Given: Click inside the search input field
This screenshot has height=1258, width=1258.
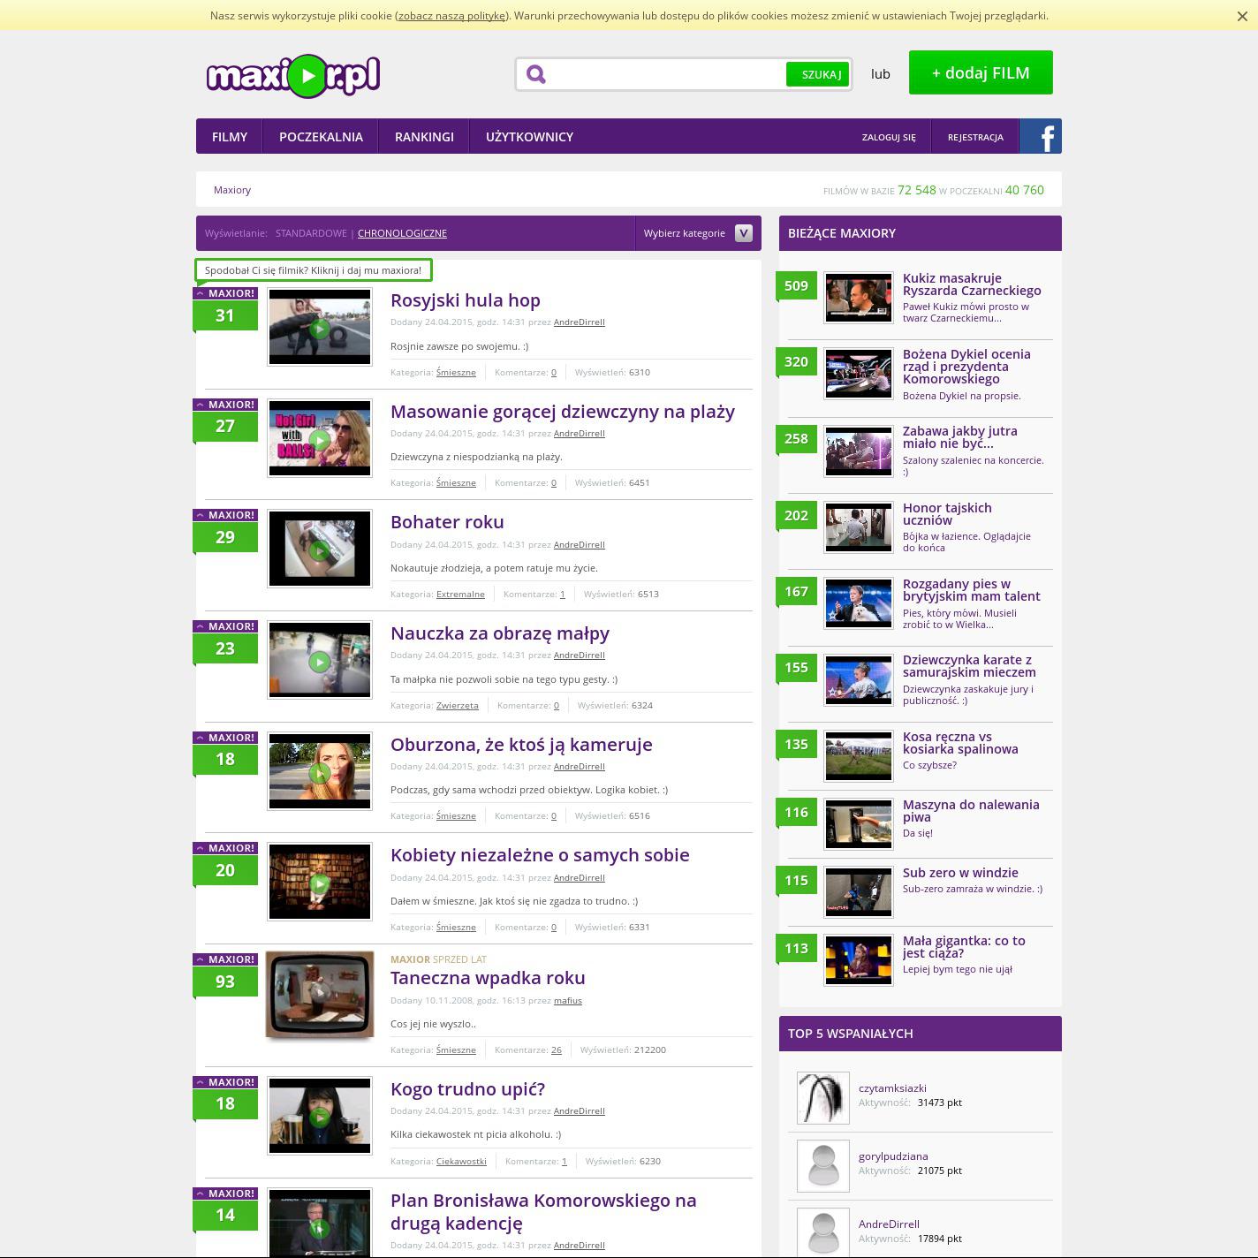Looking at the screenshot, I should click(x=664, y=74).
